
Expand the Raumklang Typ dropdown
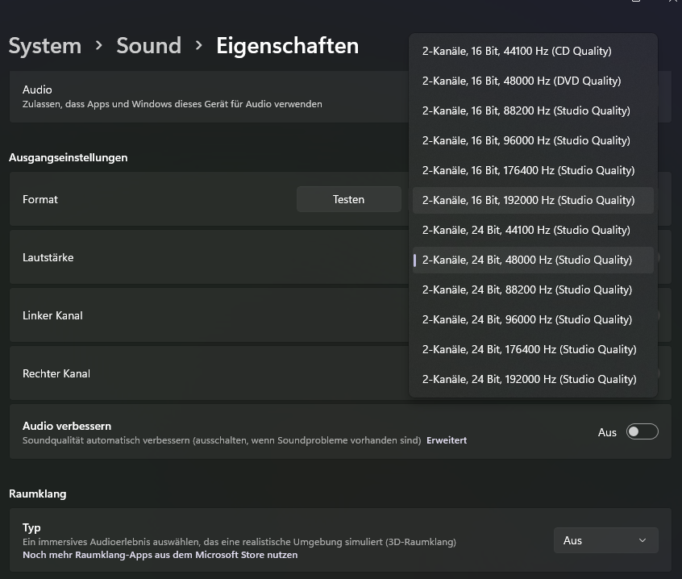click(606, 540)
